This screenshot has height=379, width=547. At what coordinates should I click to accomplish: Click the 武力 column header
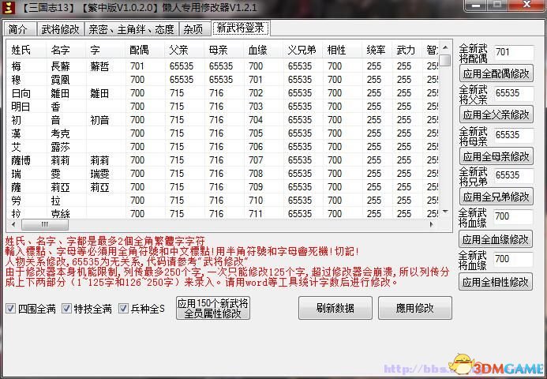click(407, 50)
